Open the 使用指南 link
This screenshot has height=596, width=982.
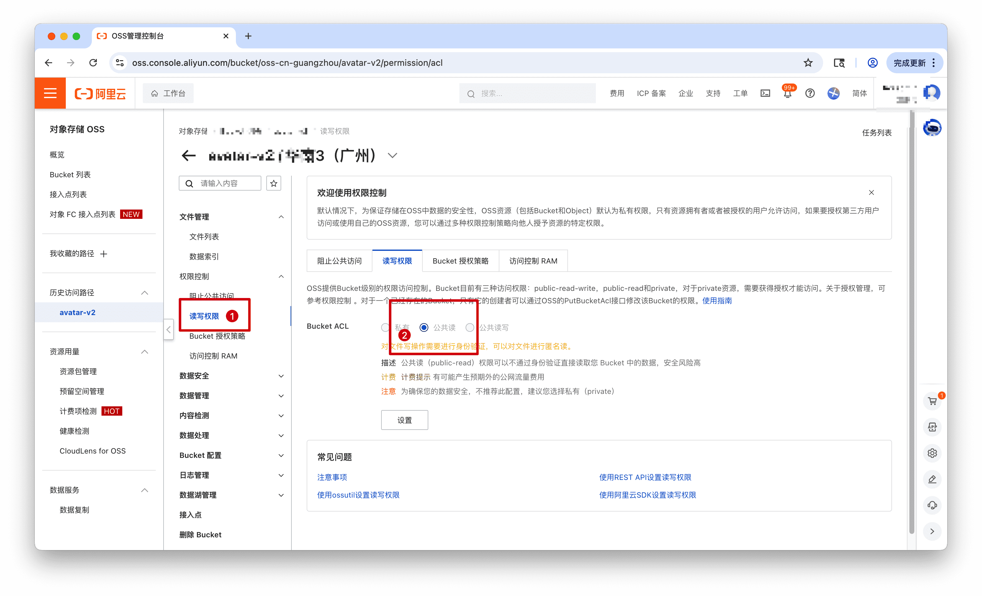[717, 300]
